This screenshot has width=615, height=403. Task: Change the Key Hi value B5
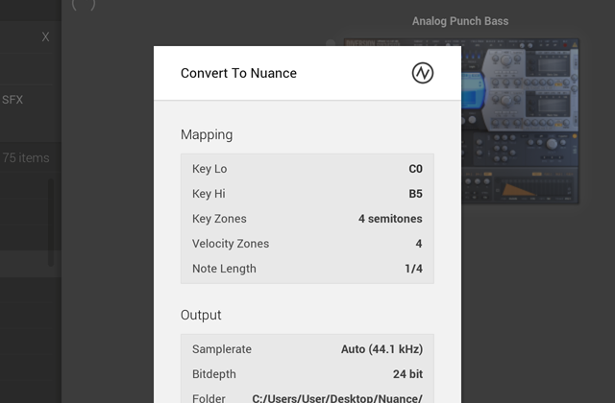pyautogui.click(x=415, y=194)
